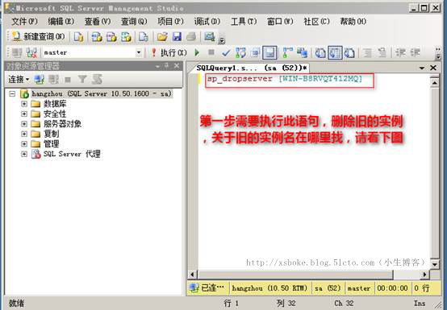Open the 工具(T) menu
The image size is (447, 310).
pos(244,21)
